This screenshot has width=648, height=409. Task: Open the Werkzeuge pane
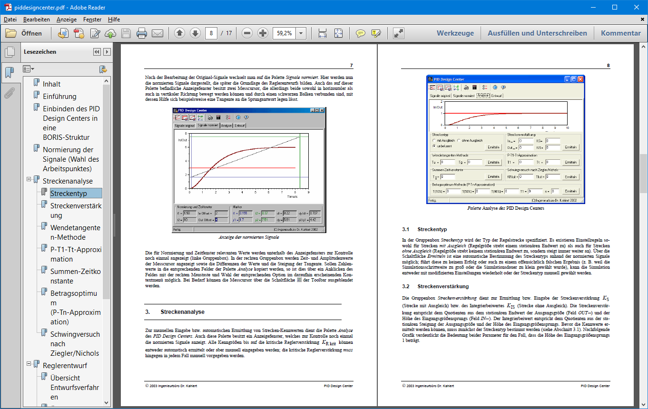coord(455,33)
